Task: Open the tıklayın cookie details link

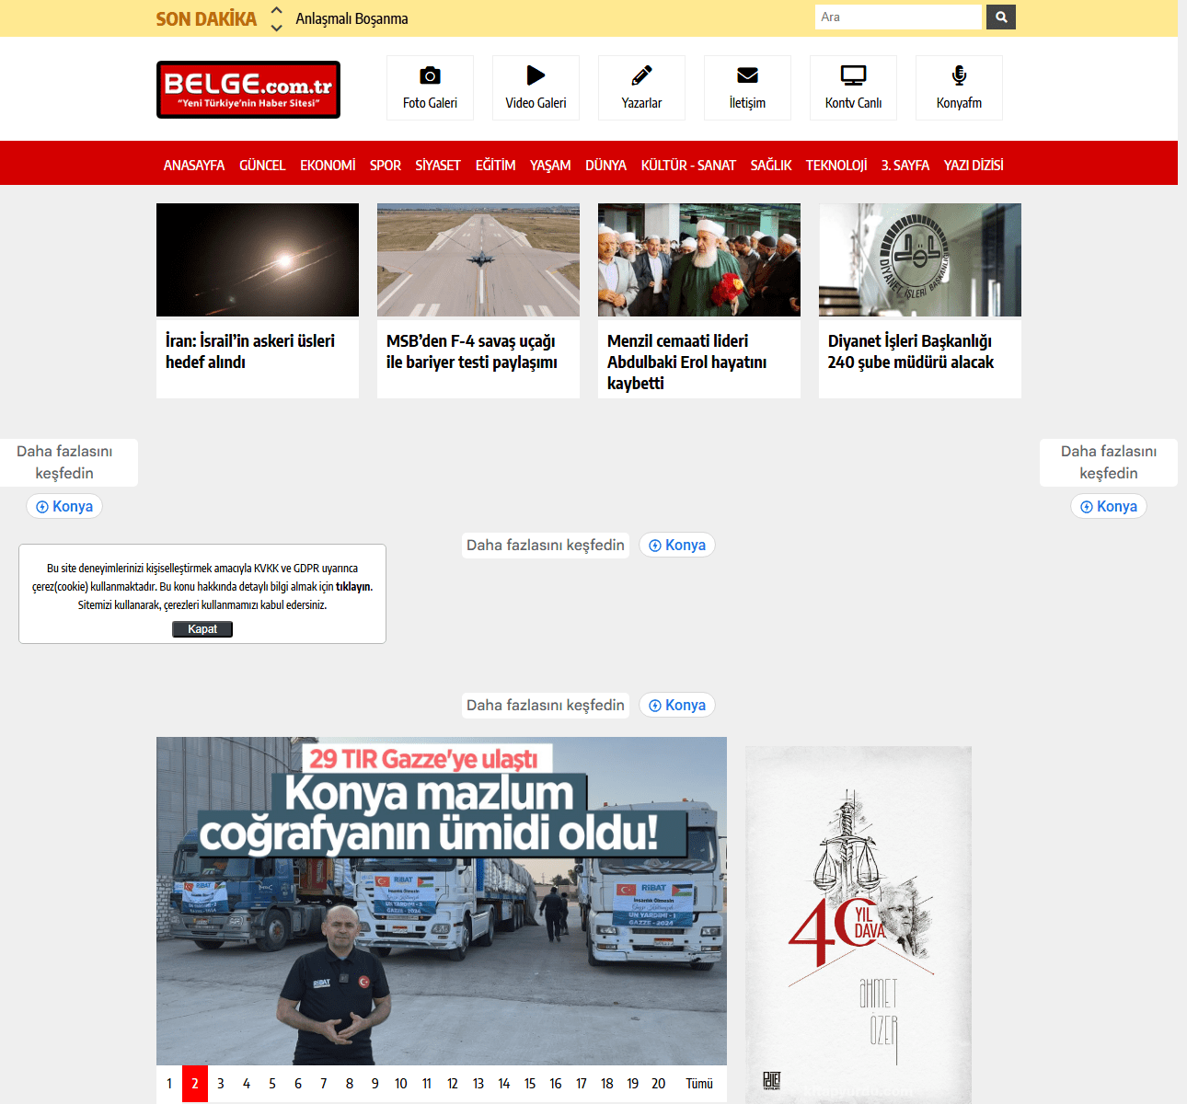Action: pos(353,587)
